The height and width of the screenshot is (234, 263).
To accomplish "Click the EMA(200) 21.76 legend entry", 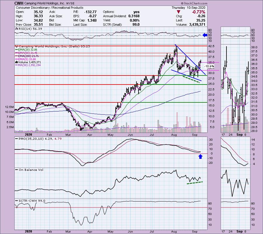I will click(x=27, y=56).
